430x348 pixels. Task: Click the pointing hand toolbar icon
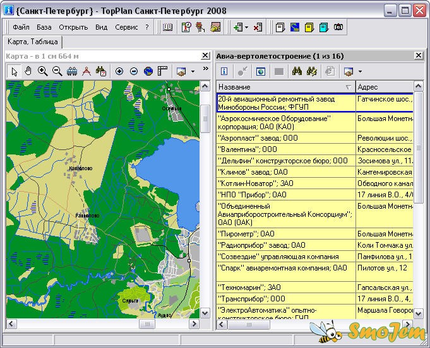pyautogui.click(x=200, y=27)
